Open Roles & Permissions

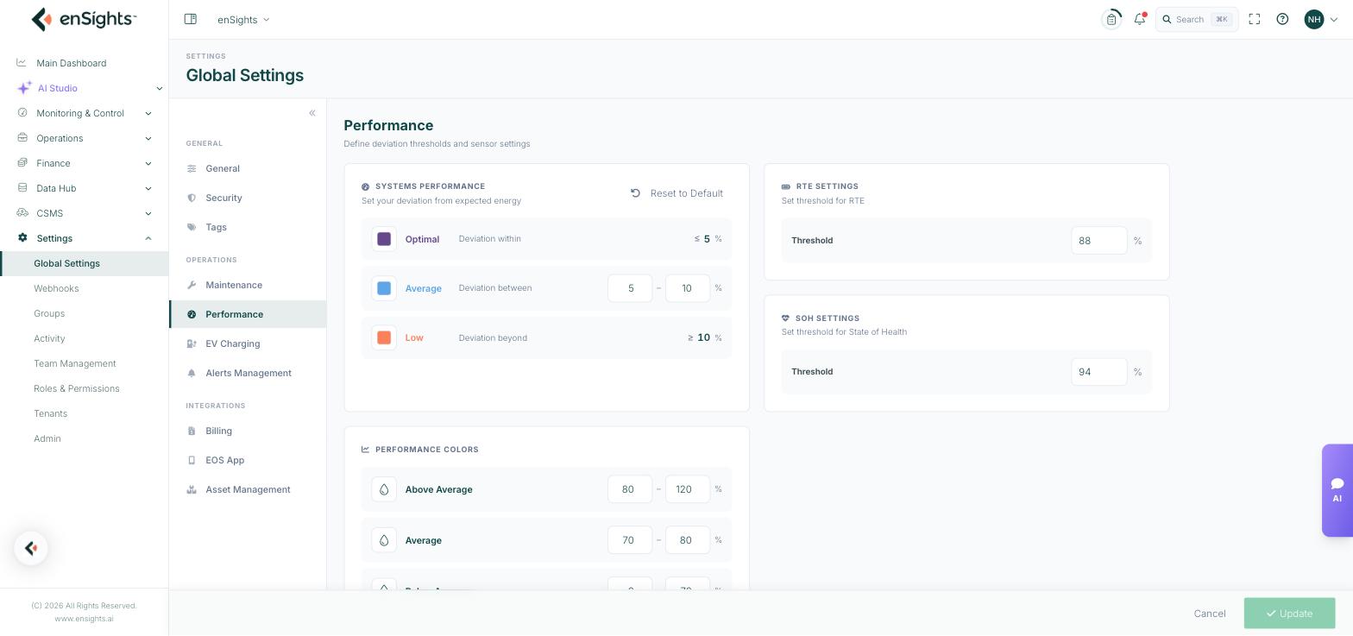pos(77,388)
